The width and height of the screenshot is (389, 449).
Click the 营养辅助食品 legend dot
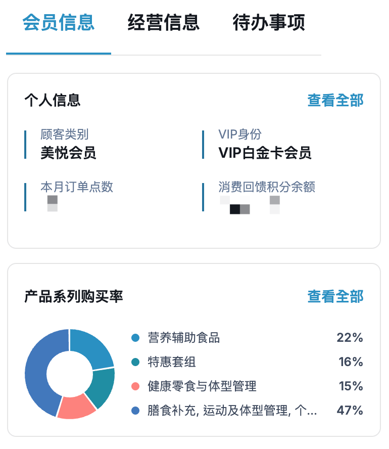[x=135, y=338]
